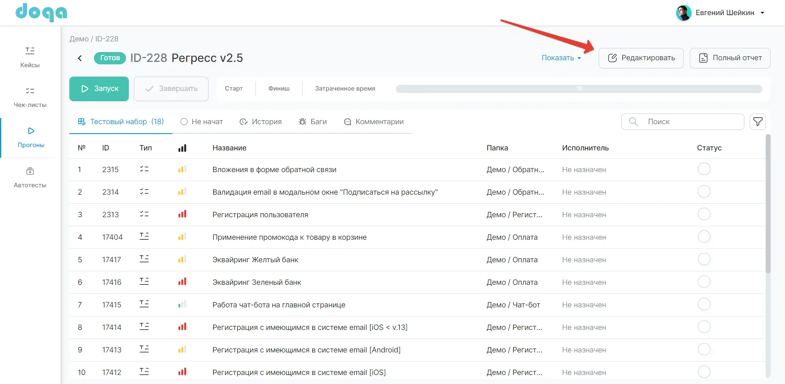Click the user avatar picture
The image size is (785, 384).
click(x=683, y=13)
